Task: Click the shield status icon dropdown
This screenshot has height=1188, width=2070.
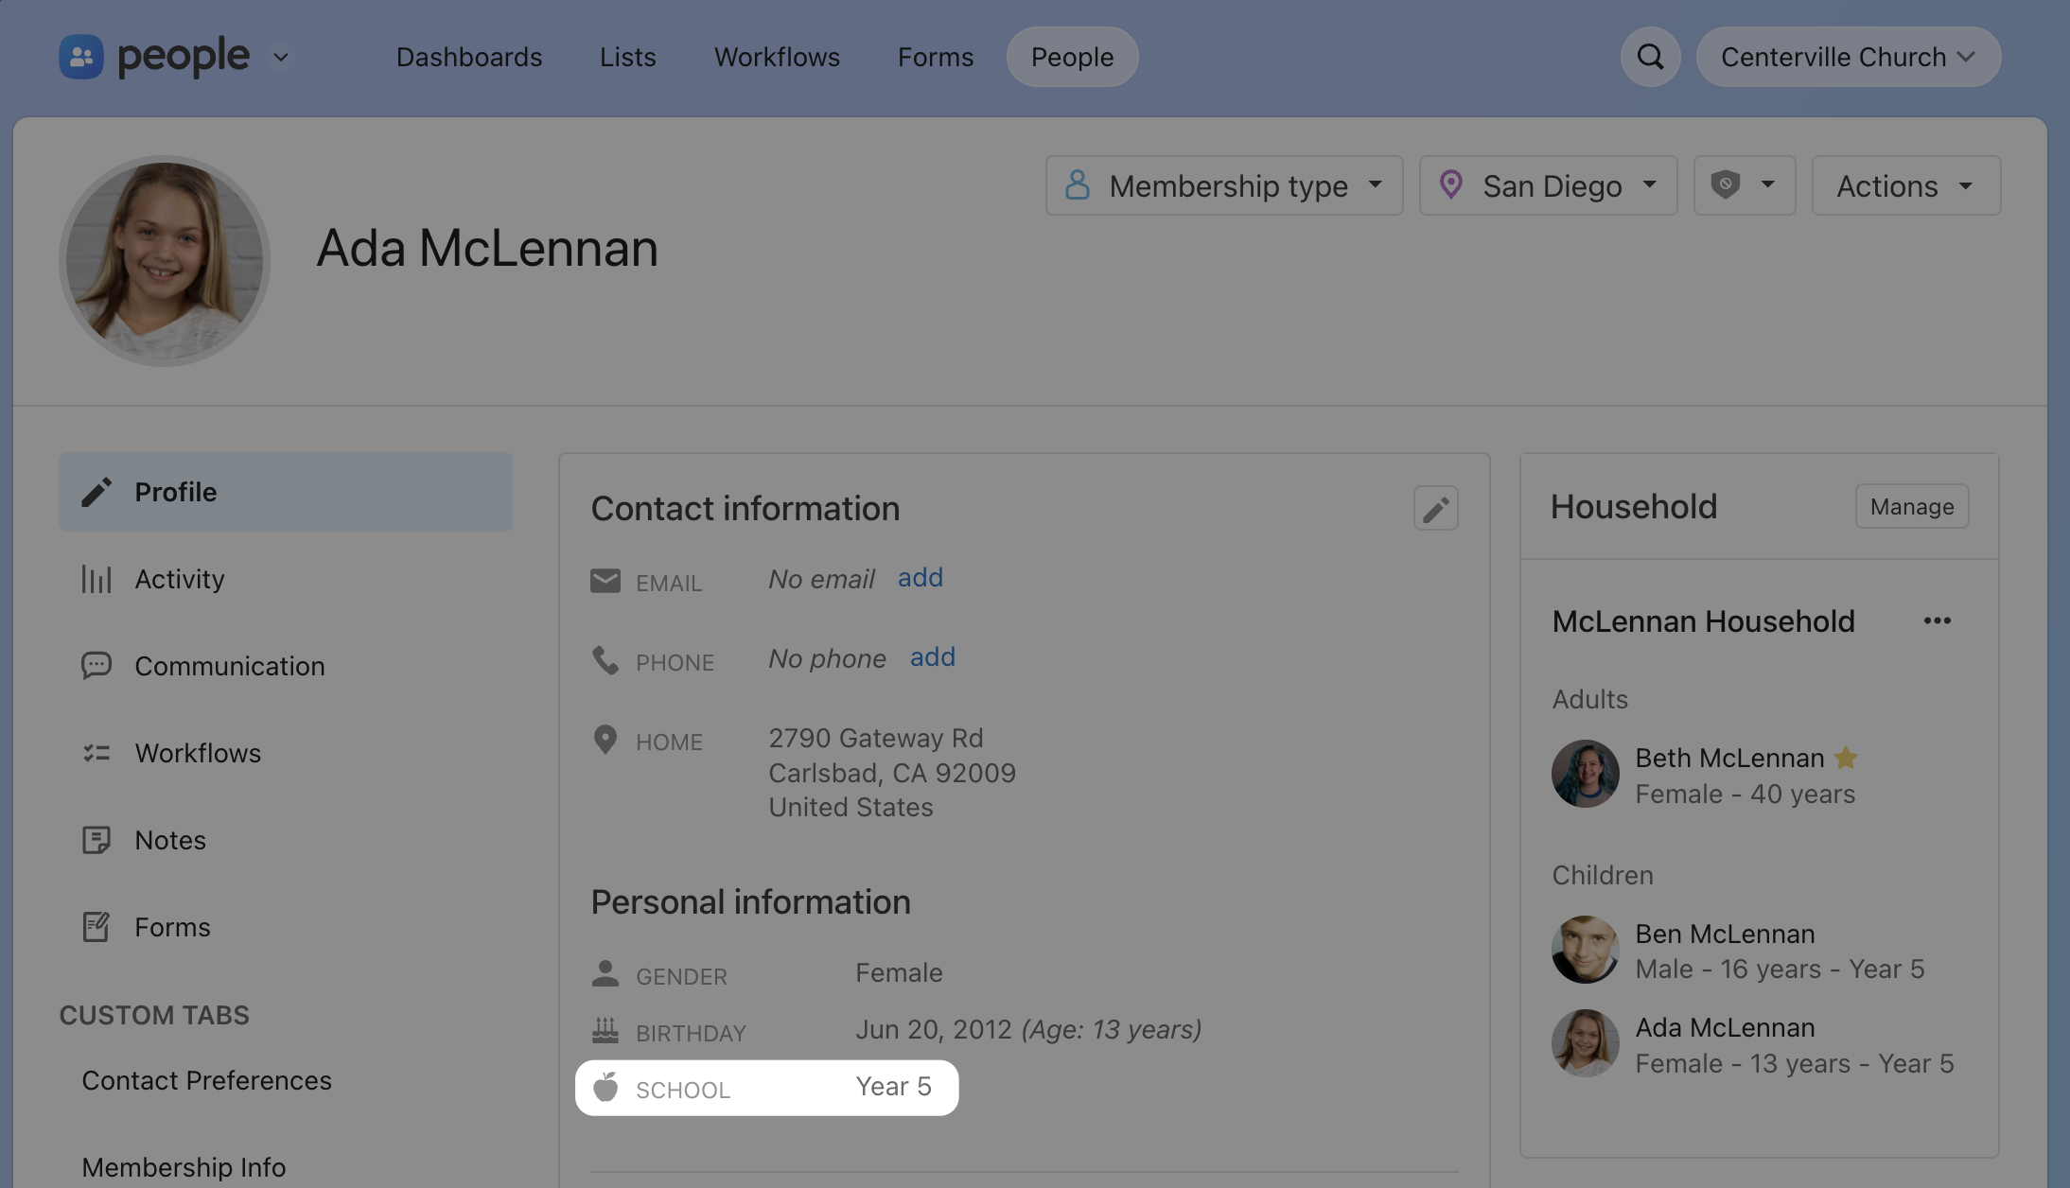Action: (x=1744, y=185)
